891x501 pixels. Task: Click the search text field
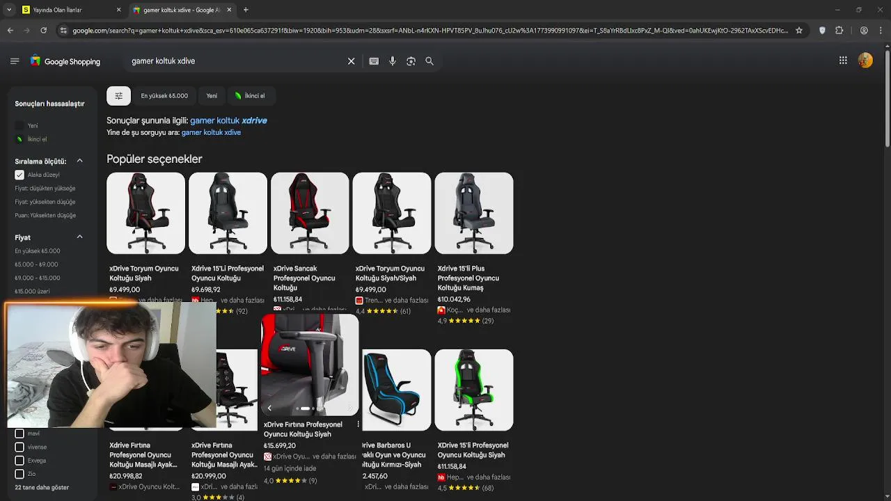click(x=237, y=61)
